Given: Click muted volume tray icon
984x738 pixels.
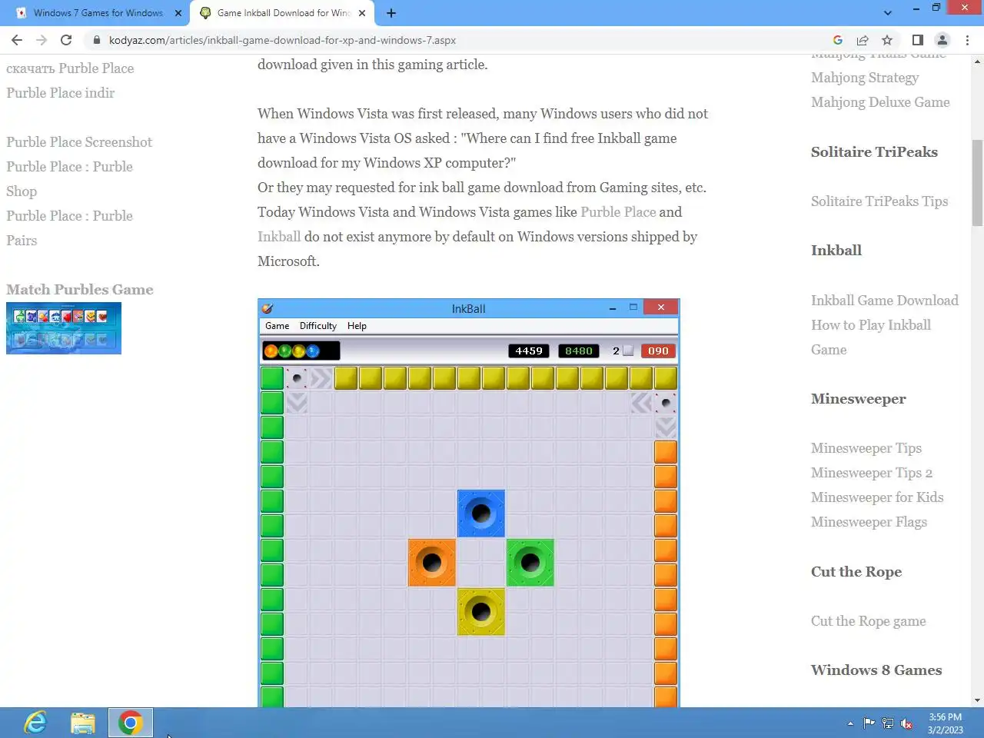Looking at the screenshot, I should pos(906,723).
